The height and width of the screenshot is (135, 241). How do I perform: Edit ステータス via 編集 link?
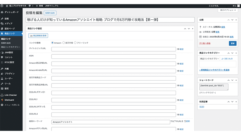coord(223,27)
